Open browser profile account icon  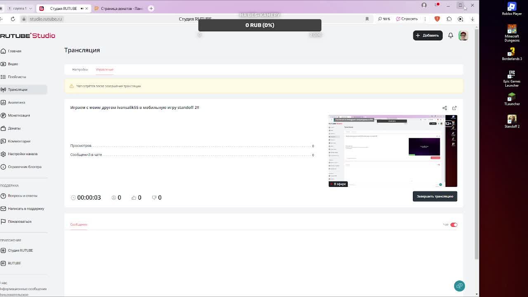(424, 5)
